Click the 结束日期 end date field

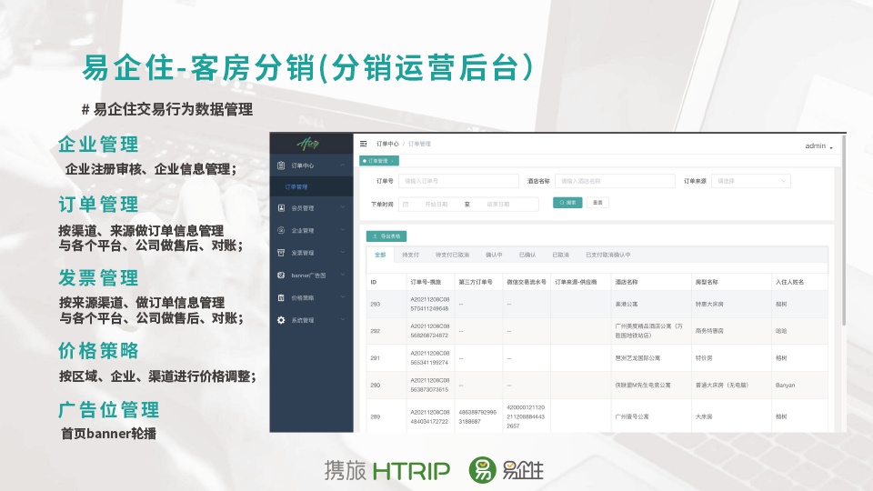coord(498,205)
